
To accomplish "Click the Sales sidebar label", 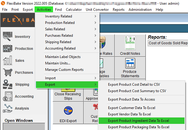I will tap(20, 61).
